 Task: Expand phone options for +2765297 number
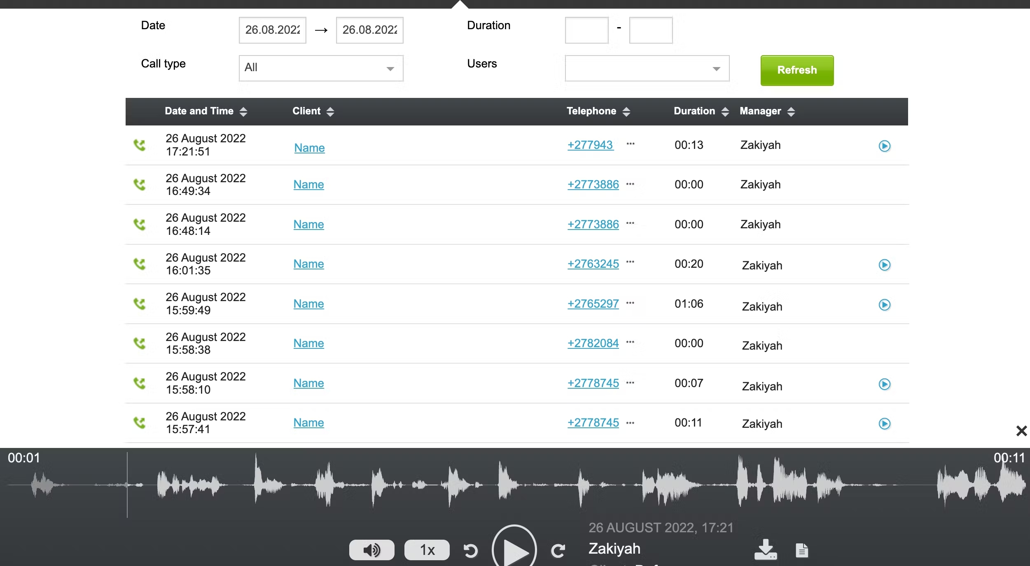click(x=630, y=304)
